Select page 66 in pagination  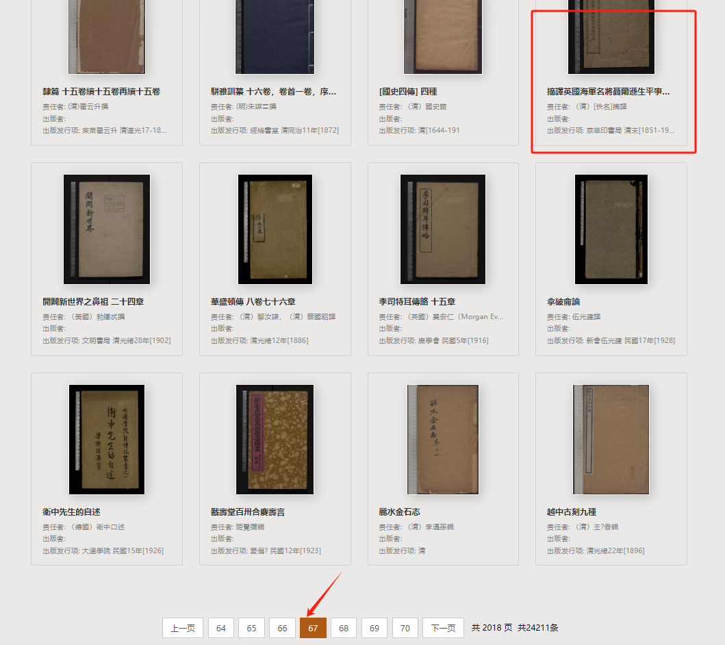(x=283, y=628)
